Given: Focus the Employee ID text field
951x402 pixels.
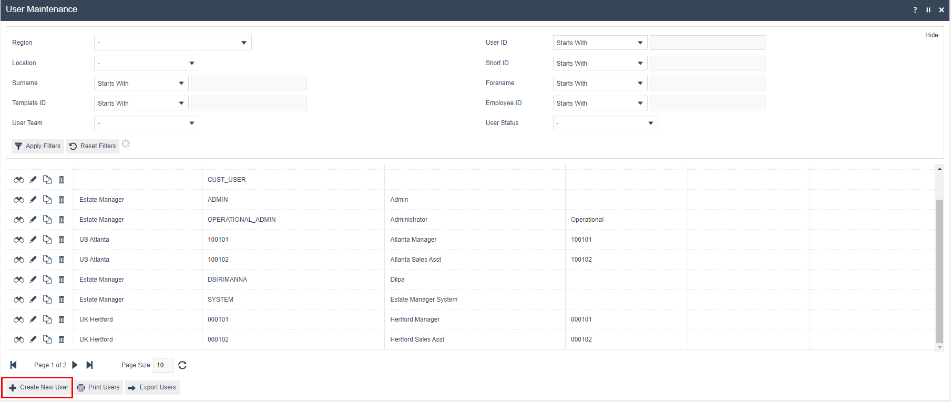Looking at the screenshot, I should [708, 103].
